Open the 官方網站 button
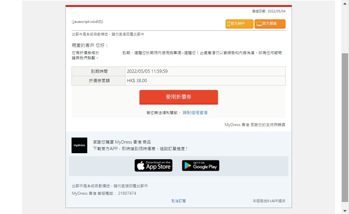This screenshot has height=214, width=349. click(x=270, y=24)
